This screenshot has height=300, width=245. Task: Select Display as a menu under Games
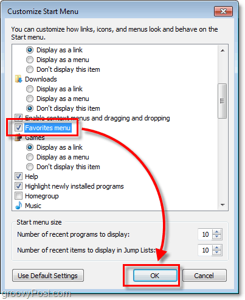tap(30, 157)
